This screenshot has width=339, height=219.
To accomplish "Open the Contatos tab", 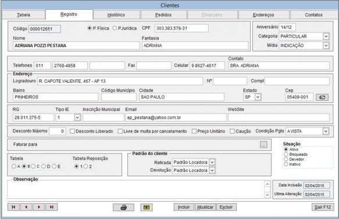I will [x=313, y=15].
